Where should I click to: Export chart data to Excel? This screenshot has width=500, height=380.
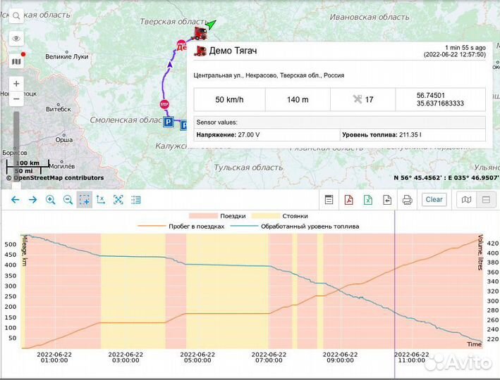367,200
